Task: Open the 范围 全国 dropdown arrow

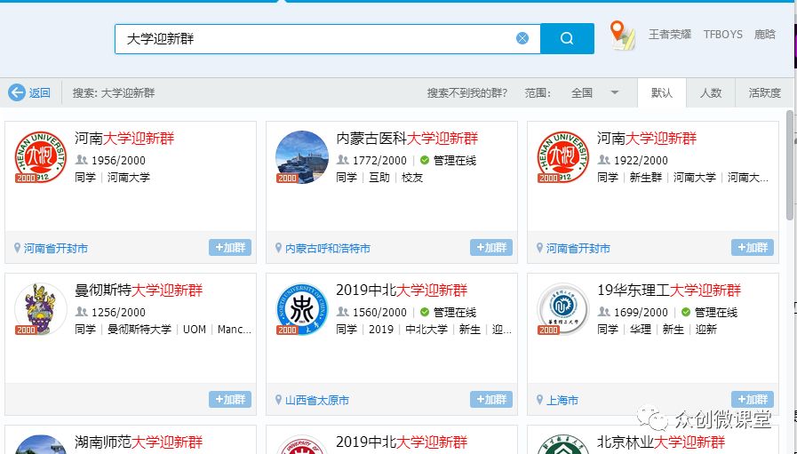Action: click(x=615, y=92)
